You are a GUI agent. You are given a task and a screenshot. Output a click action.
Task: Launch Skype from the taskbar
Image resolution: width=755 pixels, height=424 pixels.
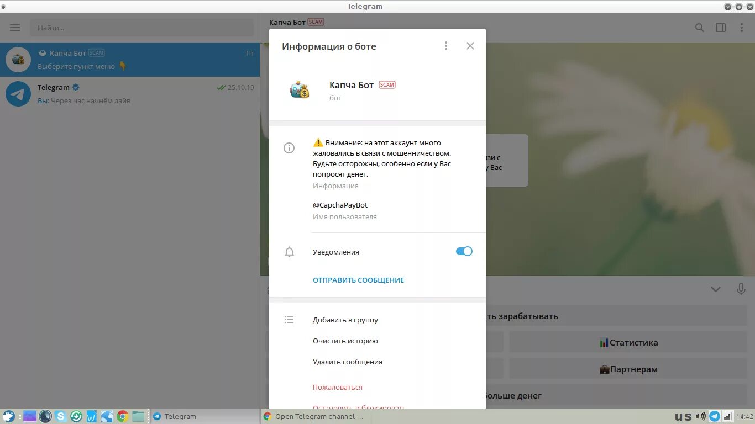(x=61, y=416)
